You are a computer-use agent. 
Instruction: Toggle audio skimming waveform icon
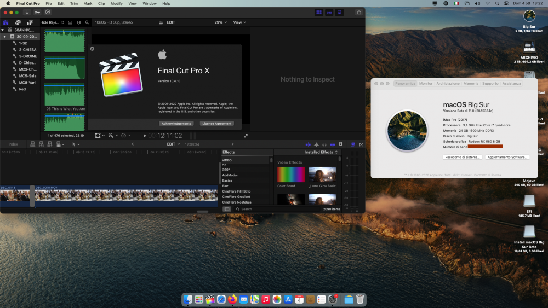[x=316, y=144]
